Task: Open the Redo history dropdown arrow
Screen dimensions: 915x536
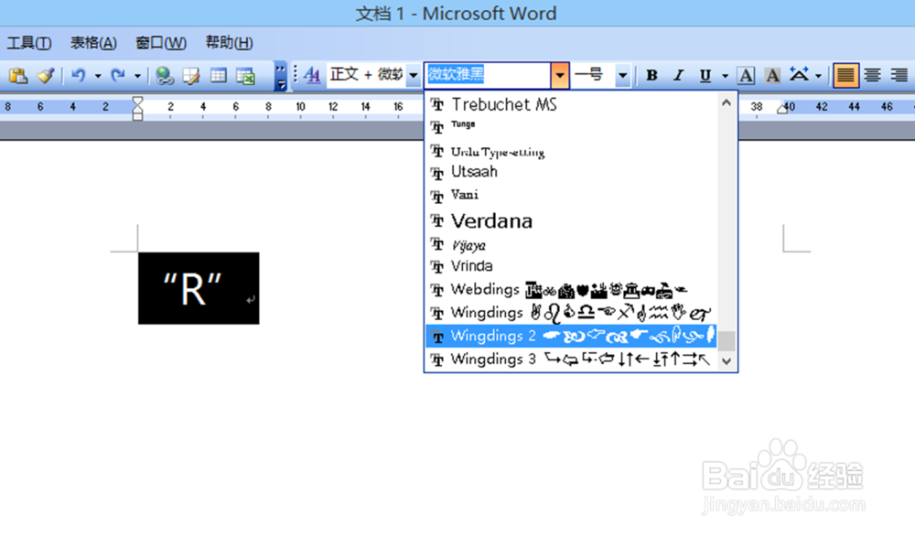Action: point(138,76)
